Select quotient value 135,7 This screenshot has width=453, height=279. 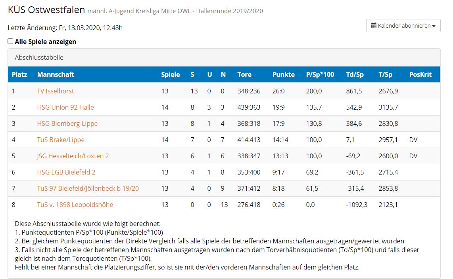[314, 107]
